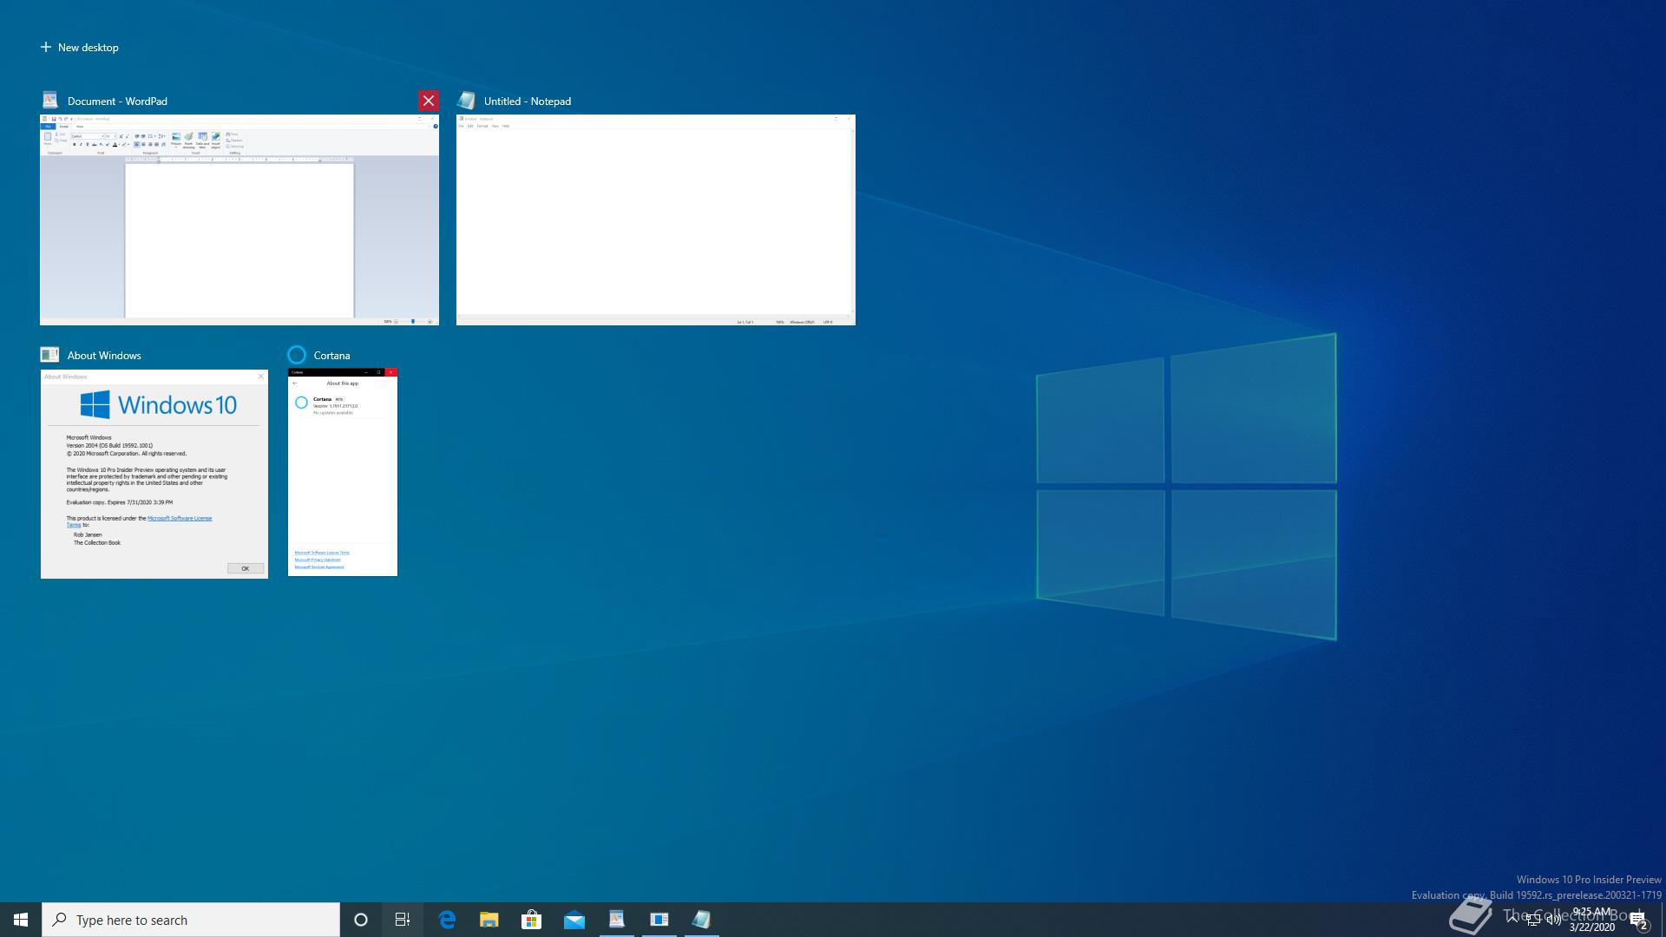Switch to Document - WordPad window thumbnail
This screenshot has height=937, width=1666.
pos(239,220)
